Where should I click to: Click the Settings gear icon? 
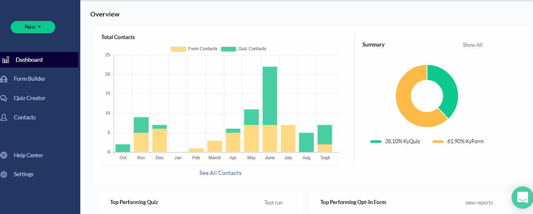tap(4, 174)
